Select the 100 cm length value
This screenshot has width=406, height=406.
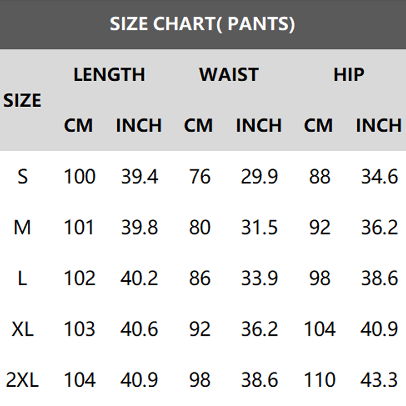click(x=79, y=177)
